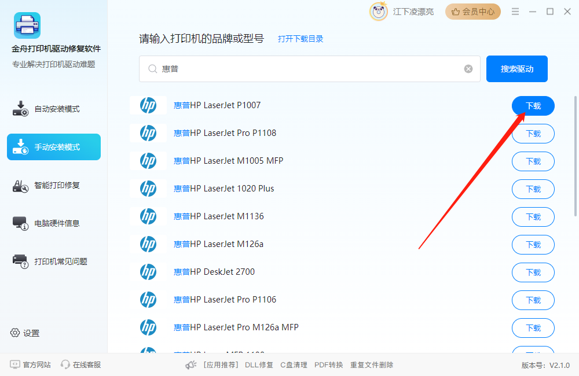Open 智能打印修复 section
The height and width of the screenshot is (376, 579).
click(x=54, y=185)
